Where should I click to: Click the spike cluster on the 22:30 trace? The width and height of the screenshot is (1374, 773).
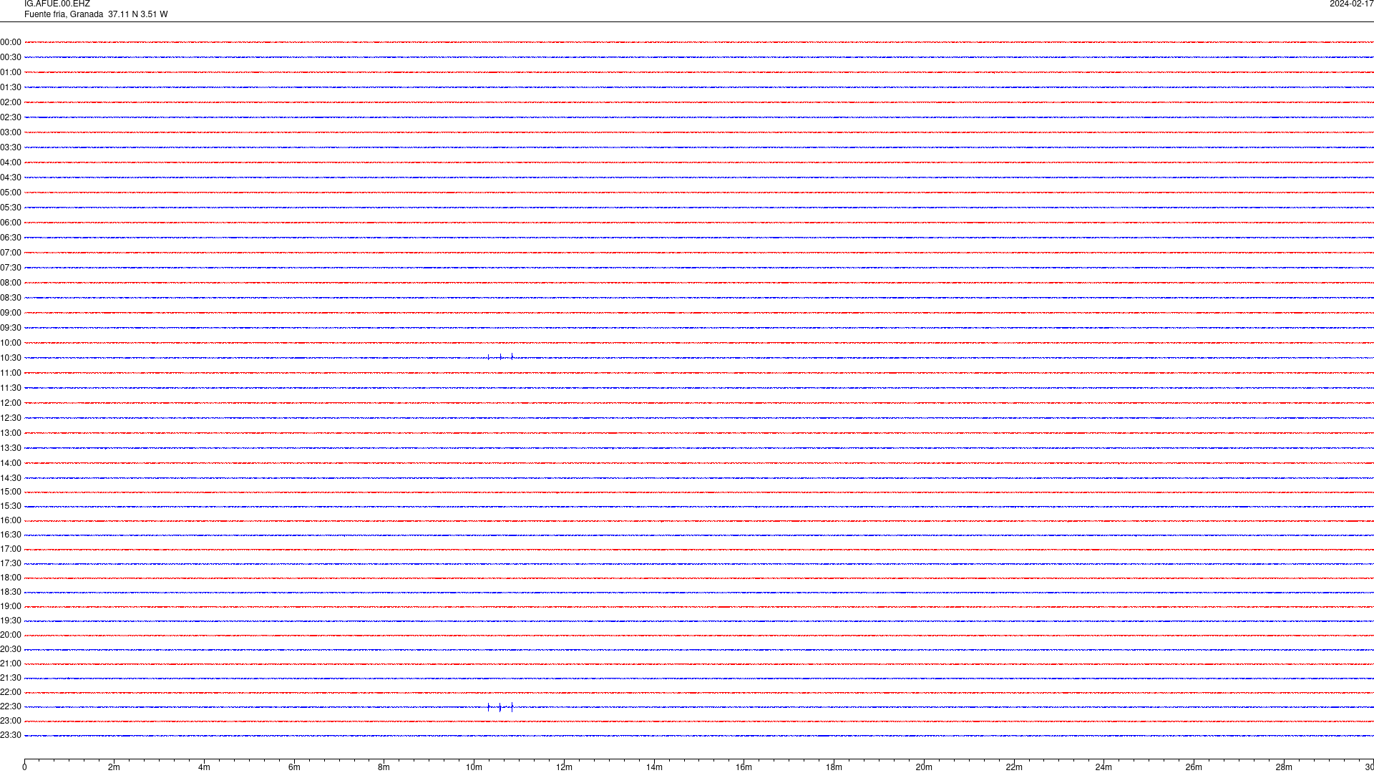pyautogui.click(x=500, y=707)
